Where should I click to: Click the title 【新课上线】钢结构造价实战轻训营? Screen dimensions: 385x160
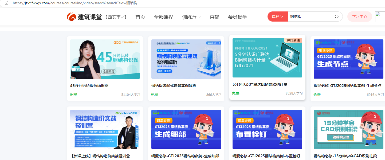point(100,156)
